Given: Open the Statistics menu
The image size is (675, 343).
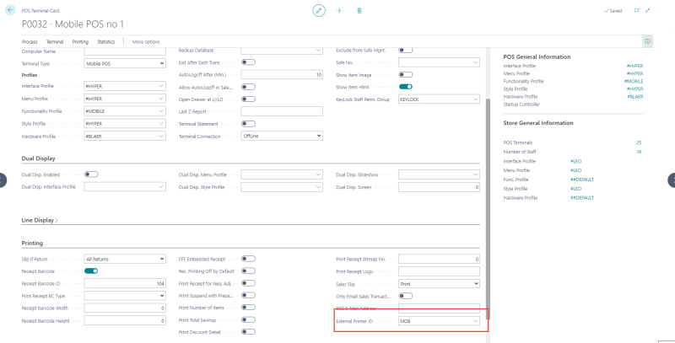Looking at the screenshot, I should [106, 41].
